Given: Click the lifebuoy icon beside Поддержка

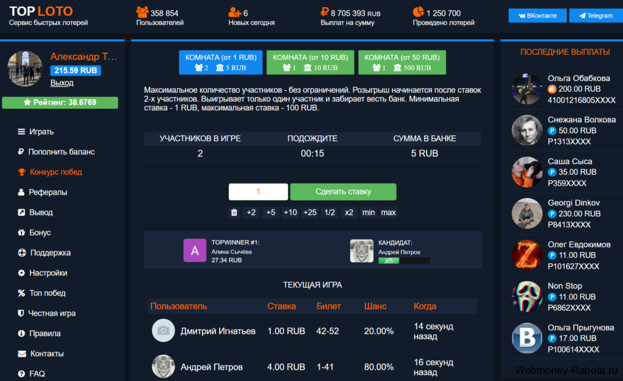Looking at the screenshot, I should (22, 253).
